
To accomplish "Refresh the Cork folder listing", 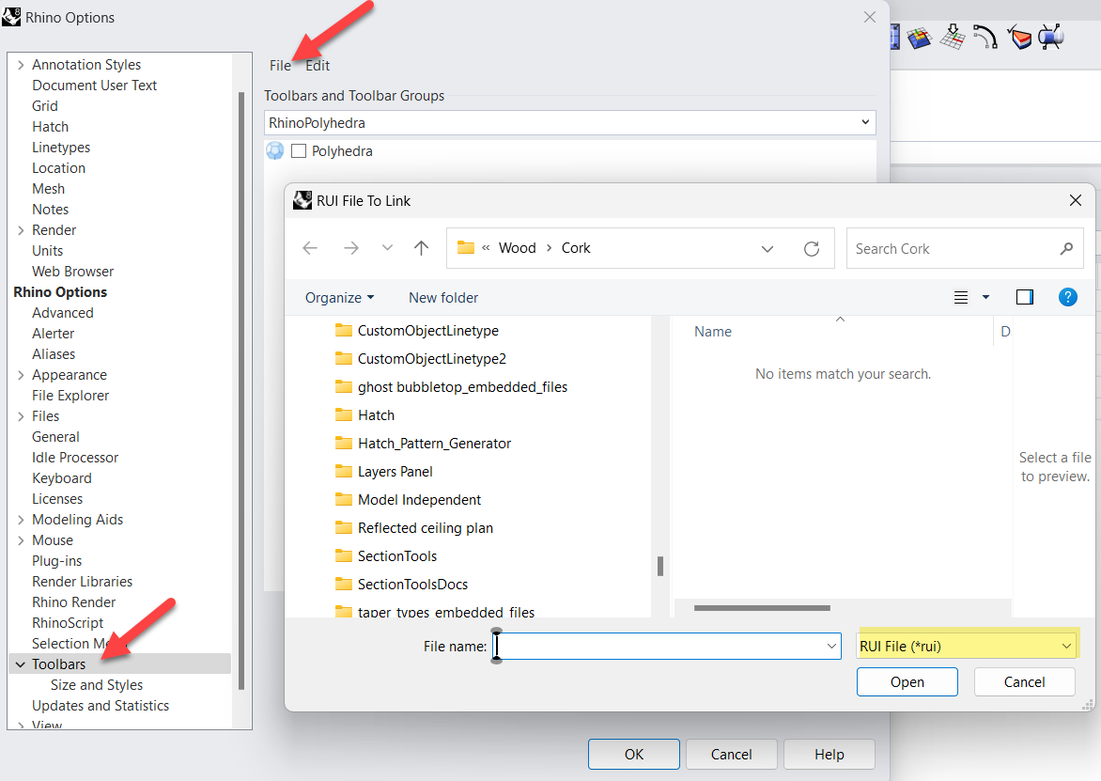I will (811, 249).
